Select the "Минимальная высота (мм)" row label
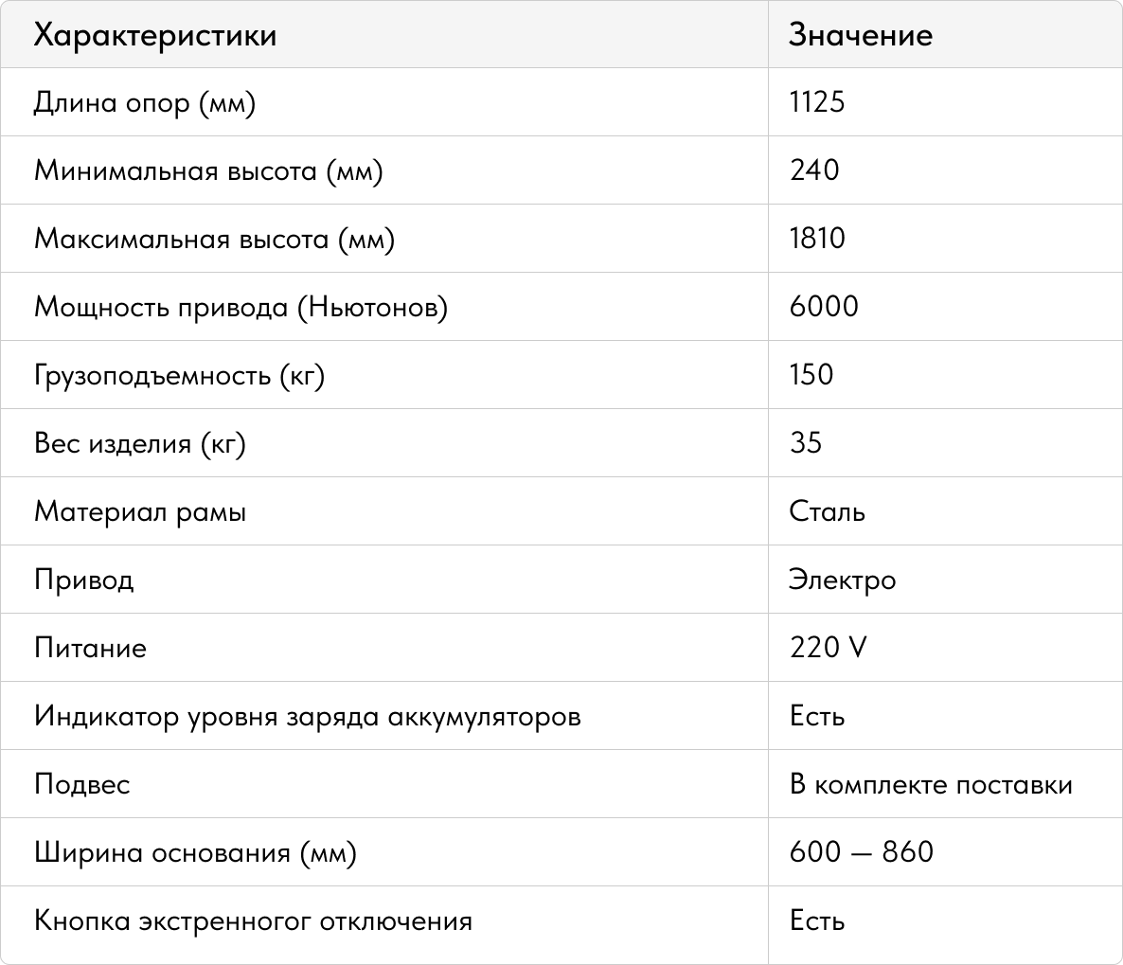 [x=208, y=170]
